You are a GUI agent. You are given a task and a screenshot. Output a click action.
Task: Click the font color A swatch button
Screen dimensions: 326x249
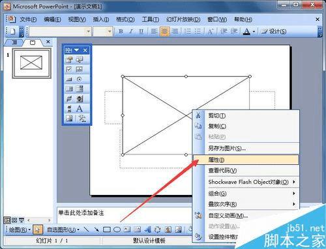(x=246, y=31)
